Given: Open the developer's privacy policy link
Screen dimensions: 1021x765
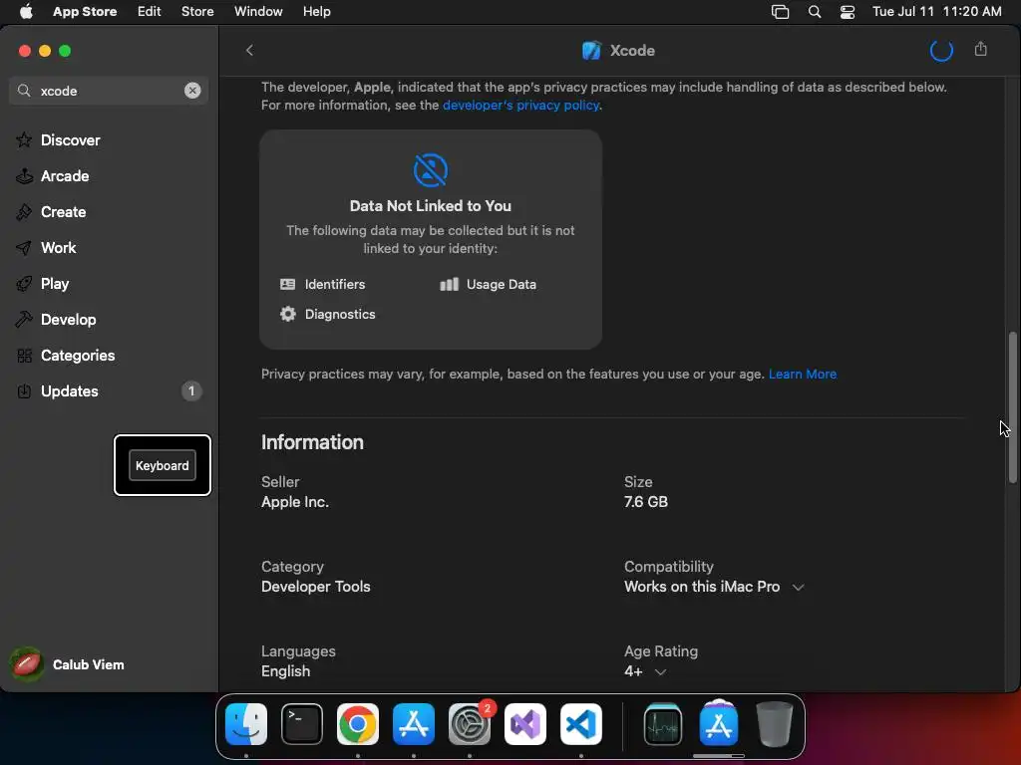Looking at the screenshot, I should coord(520,105).
